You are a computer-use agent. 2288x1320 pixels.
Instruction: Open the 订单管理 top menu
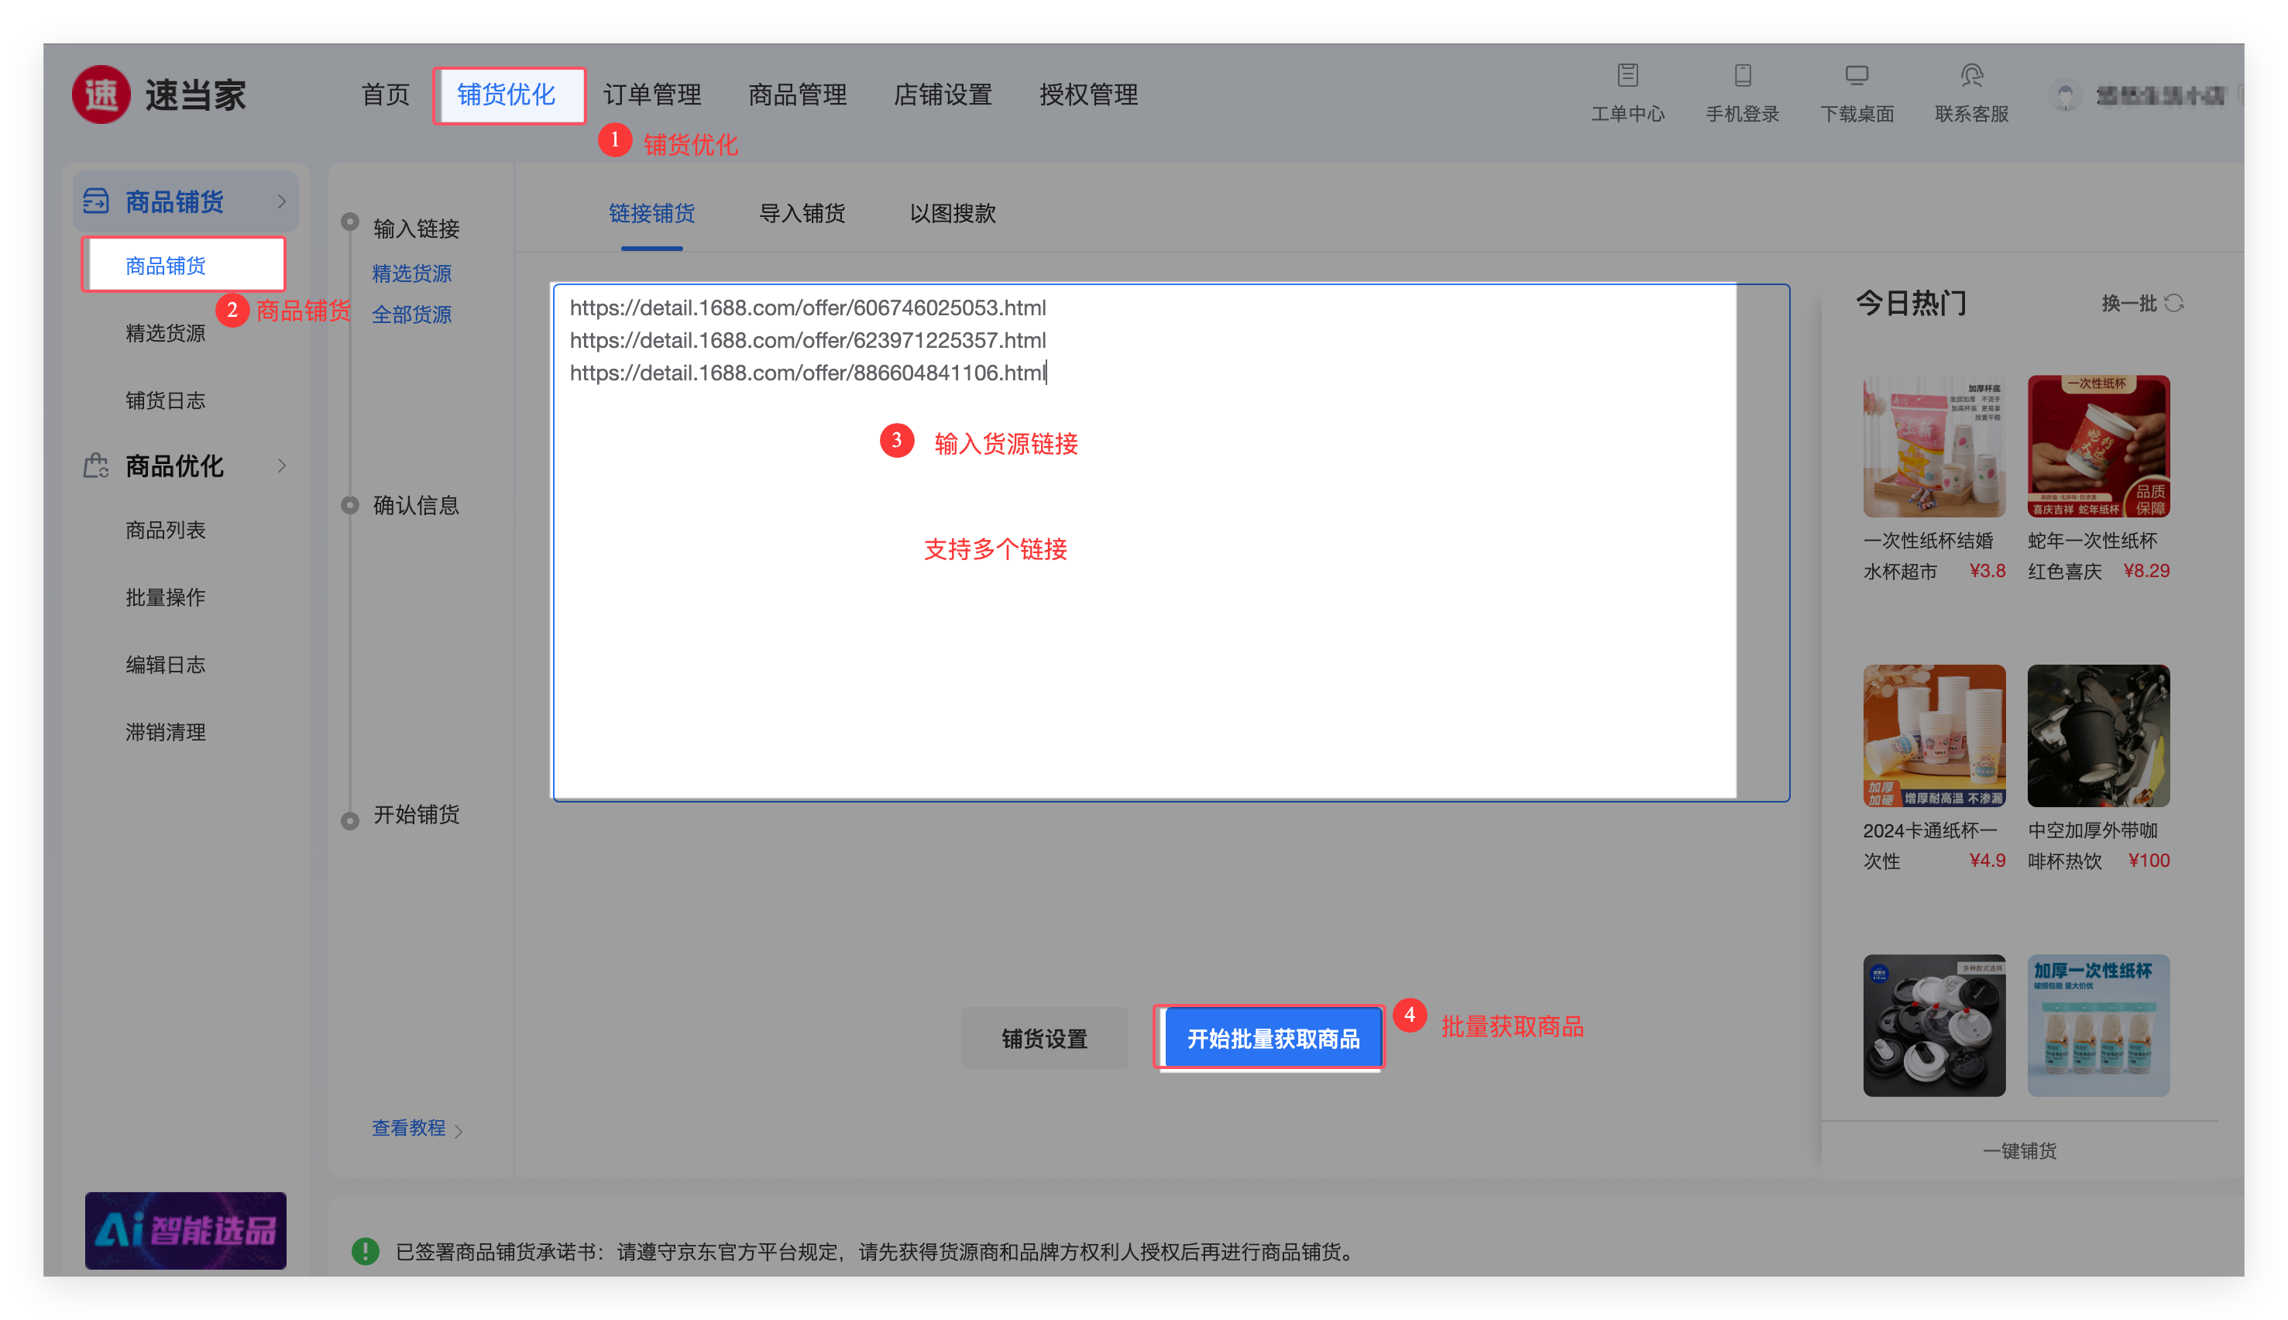coord(651,95)
